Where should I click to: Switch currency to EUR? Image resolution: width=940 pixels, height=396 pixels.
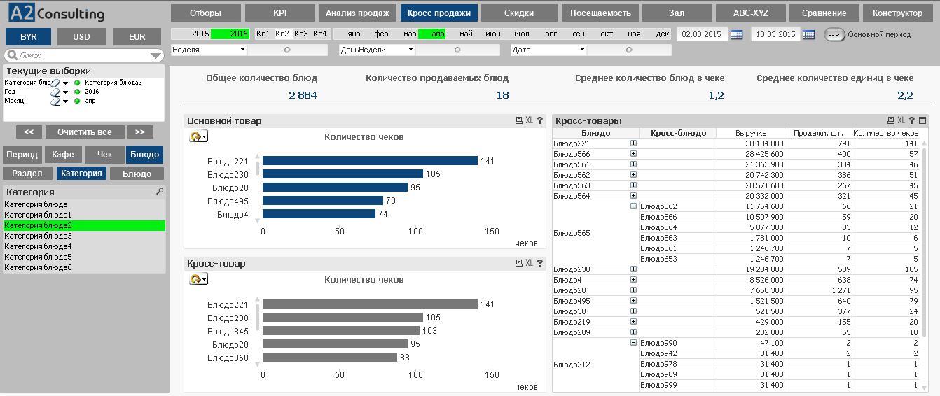[137, 37]
